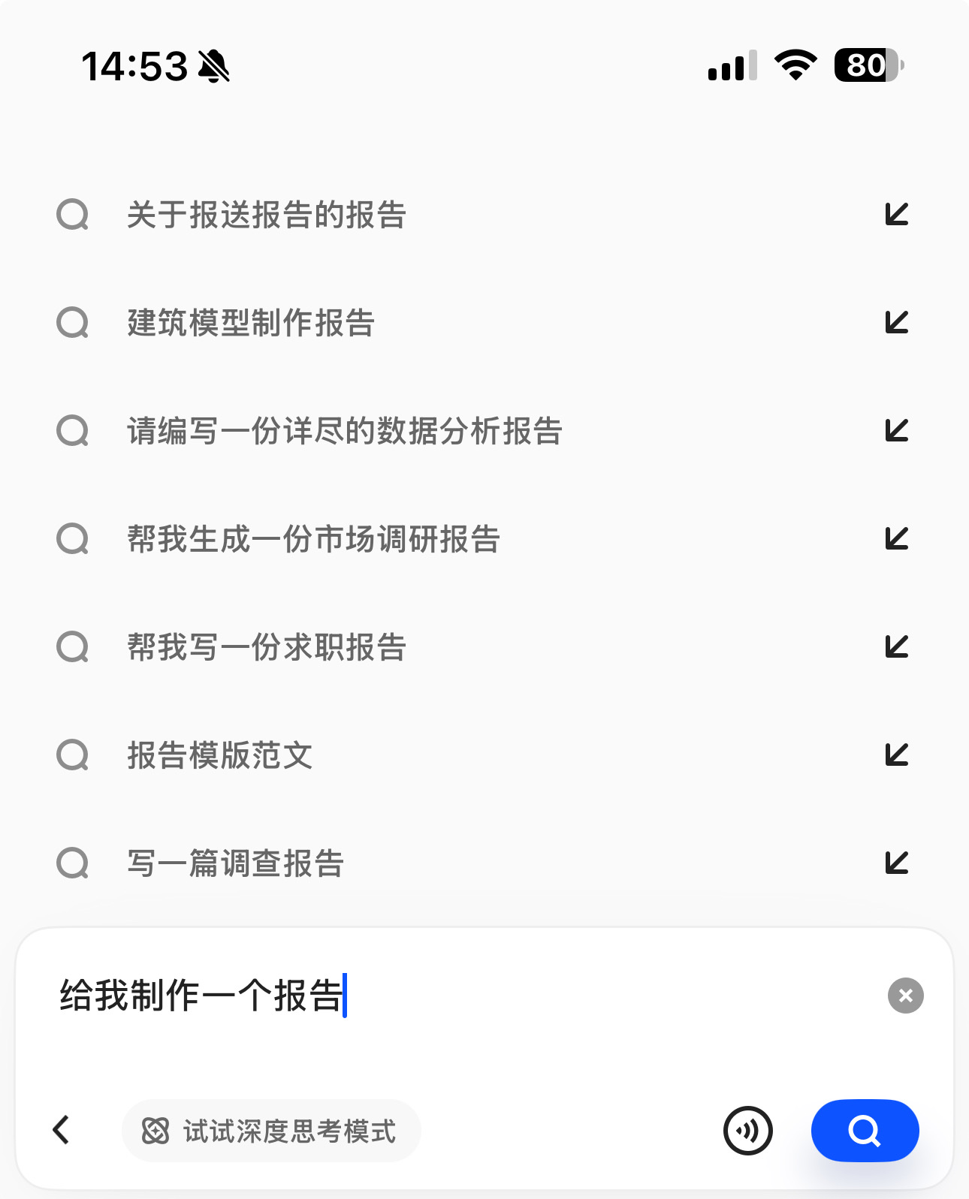Focus the input field containing 给我制作一个报告
Screen dimensions: 969x1199
click(466, 996)
